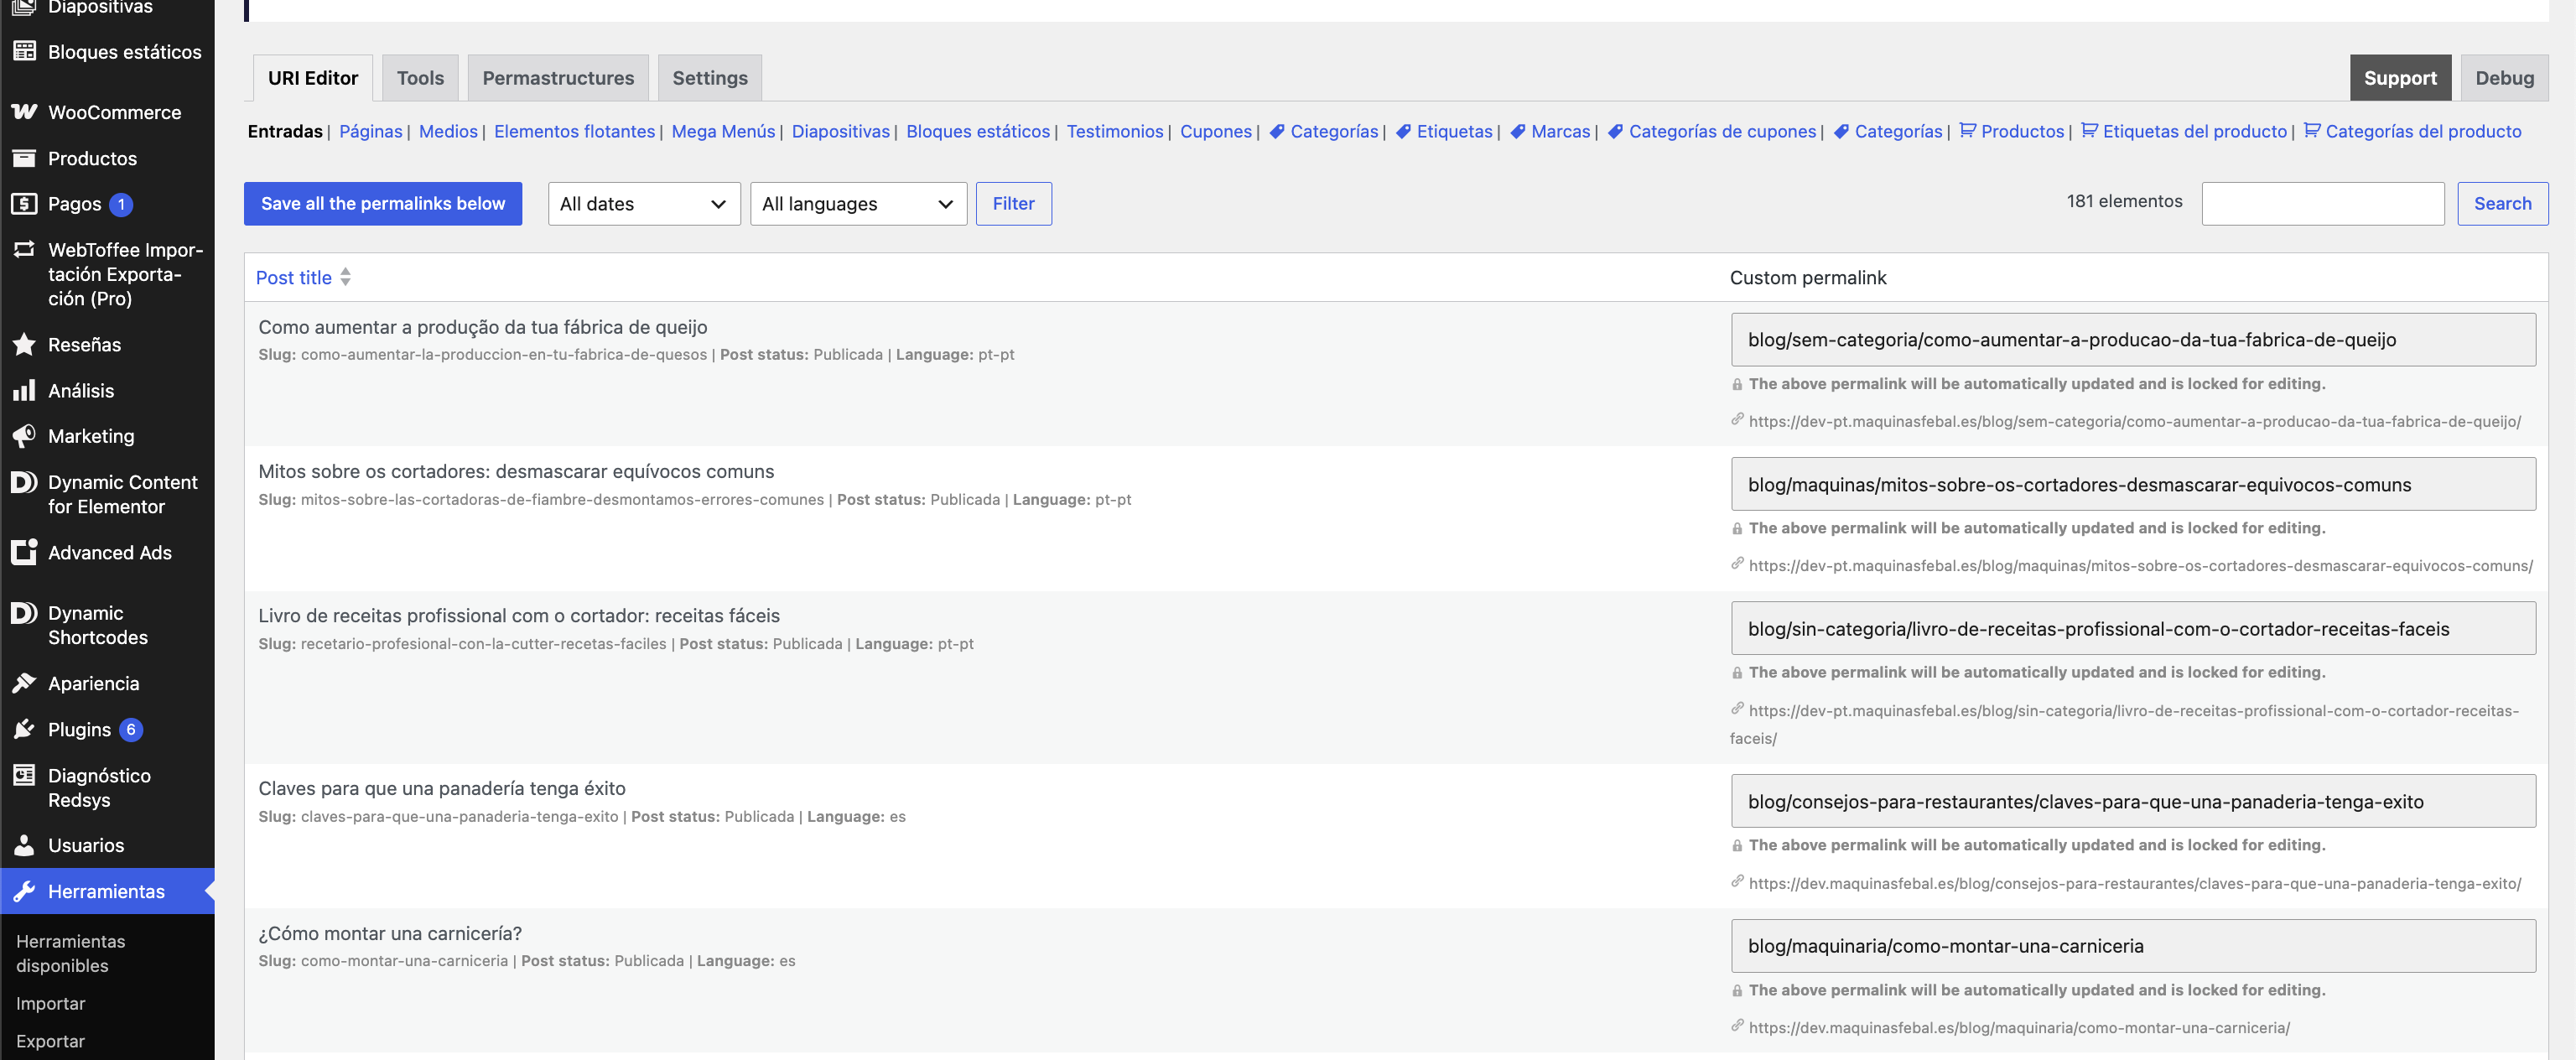Screen dimensions: 2576x1060
Task: Sort the table by Post title
Action: [x=293, y=278]
